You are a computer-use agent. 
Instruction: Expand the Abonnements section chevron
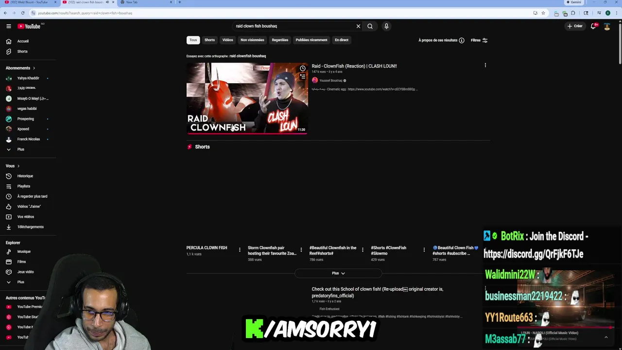click(34, 68)
